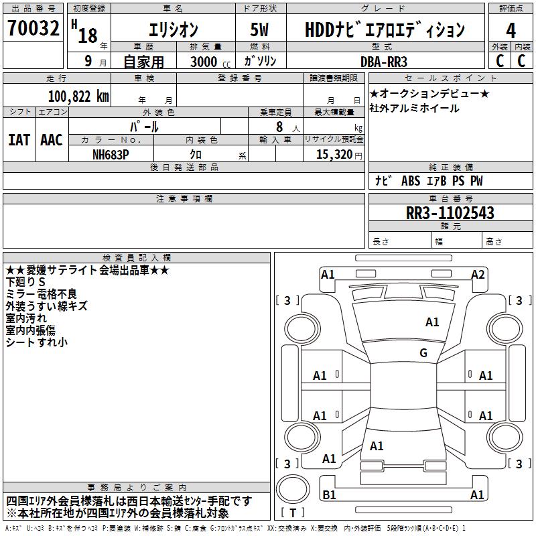Click the mileage 100,822 km
Viewport: 536px width, 536px height.
pyautogui.click(x=78, y=96)
